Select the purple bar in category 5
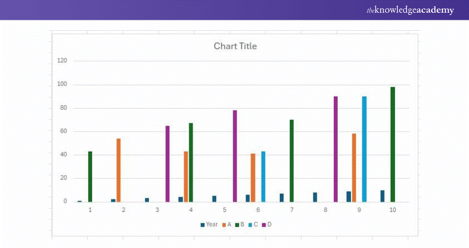 pos(234,156)
